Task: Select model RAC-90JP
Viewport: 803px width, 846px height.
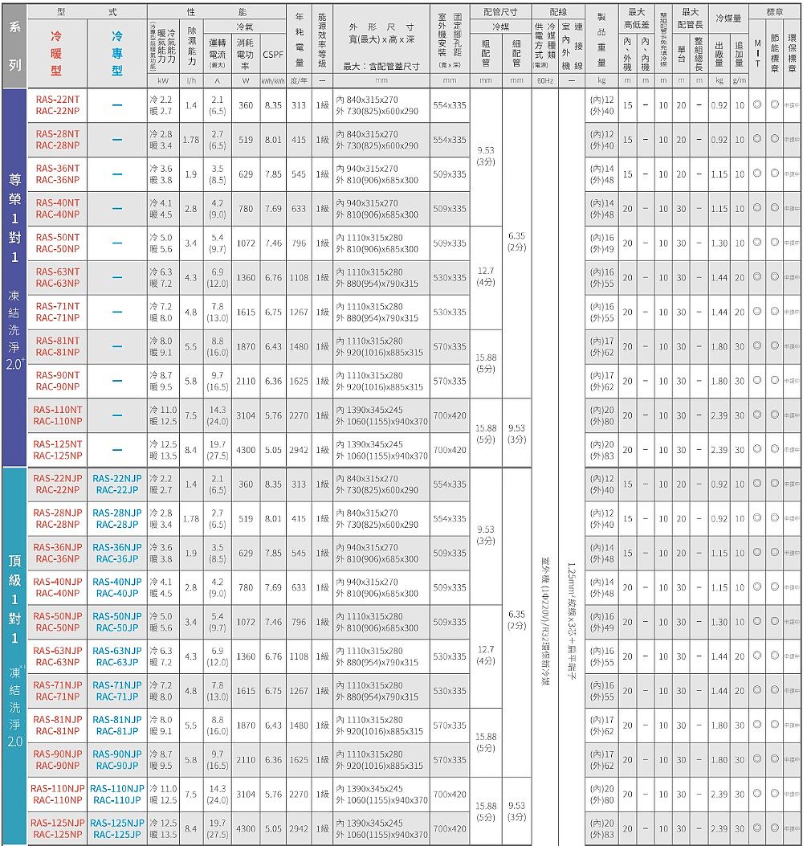Action: 117,766
